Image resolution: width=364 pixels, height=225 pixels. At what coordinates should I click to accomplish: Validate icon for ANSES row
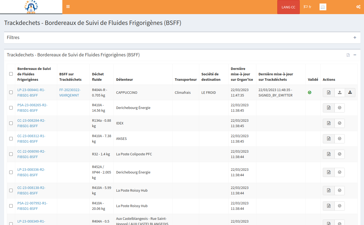click(340, 139)
